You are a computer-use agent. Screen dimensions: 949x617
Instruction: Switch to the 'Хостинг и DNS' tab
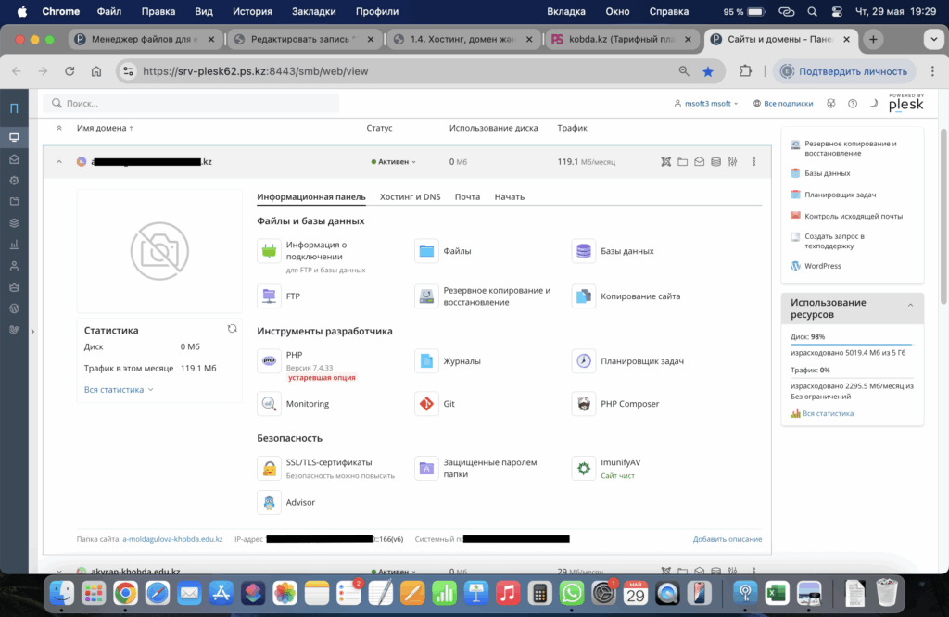(410, 196)
